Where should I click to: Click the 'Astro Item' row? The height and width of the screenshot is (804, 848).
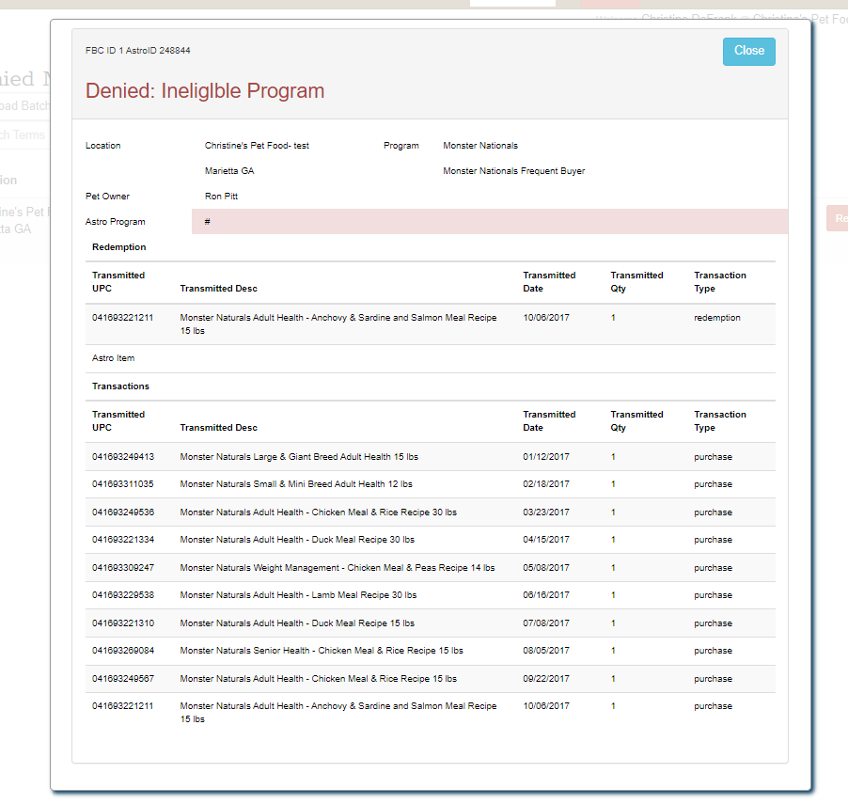[x=430, y=358]
